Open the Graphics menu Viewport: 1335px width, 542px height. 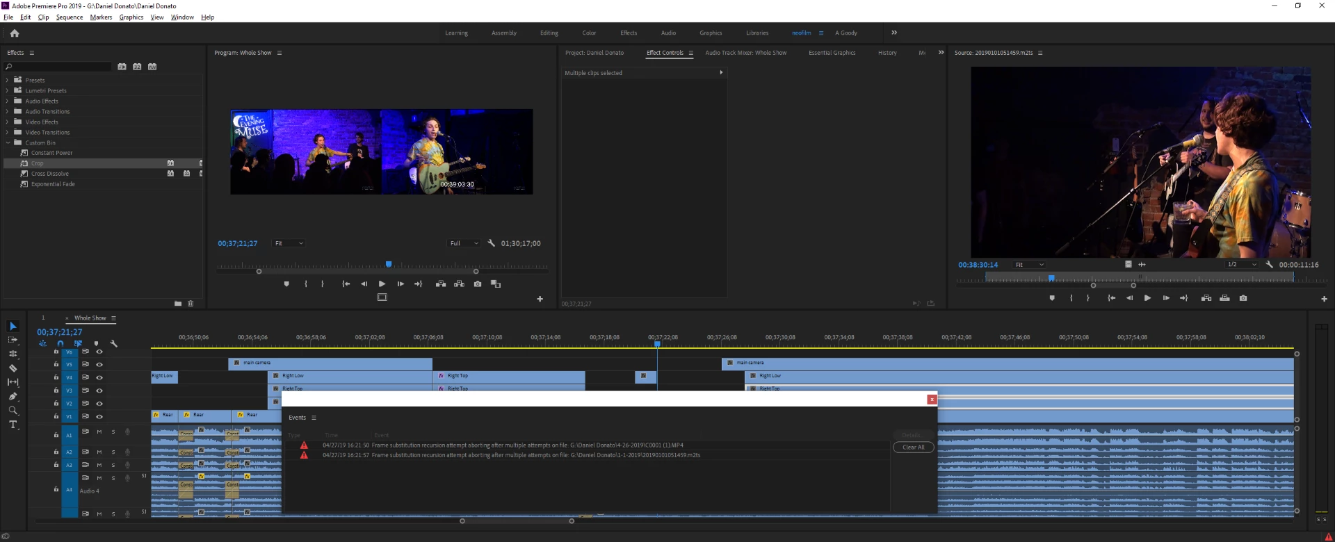pos(131,17)
